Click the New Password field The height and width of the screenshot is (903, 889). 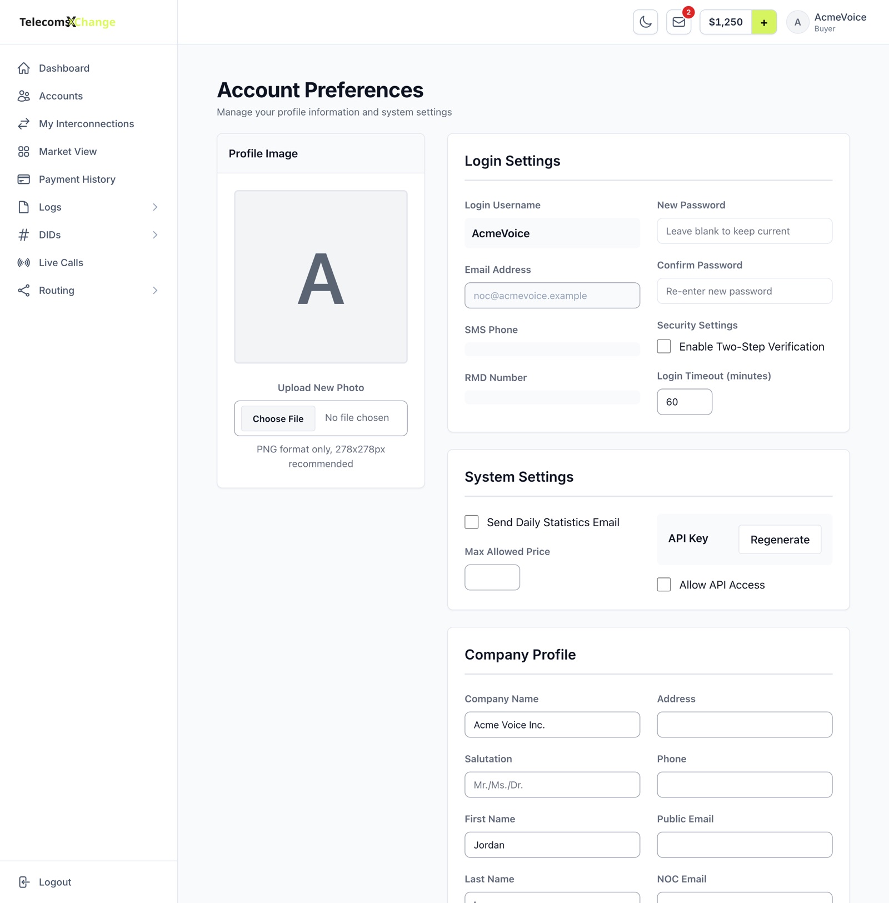pos(745,231)
